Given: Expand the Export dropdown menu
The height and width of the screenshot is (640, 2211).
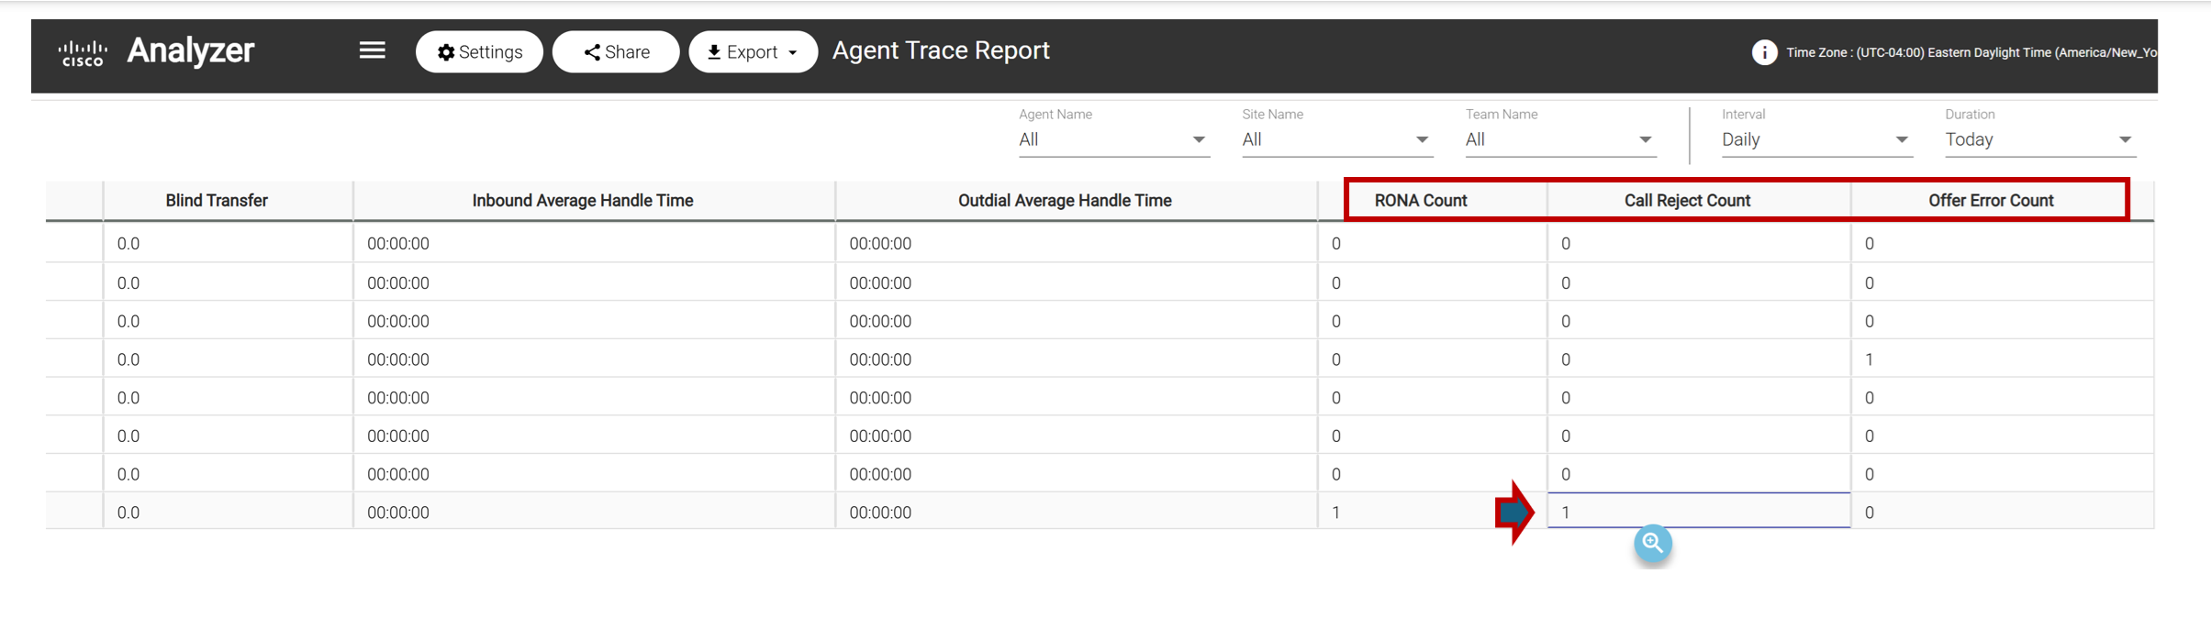Looking at the screenshot, I should pos(753,52).
